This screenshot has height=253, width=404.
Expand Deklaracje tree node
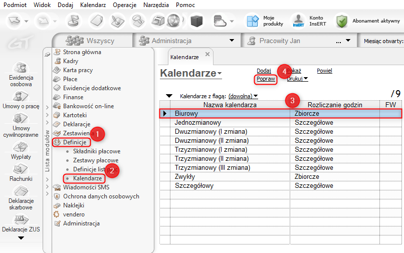(x=47, y=122)
